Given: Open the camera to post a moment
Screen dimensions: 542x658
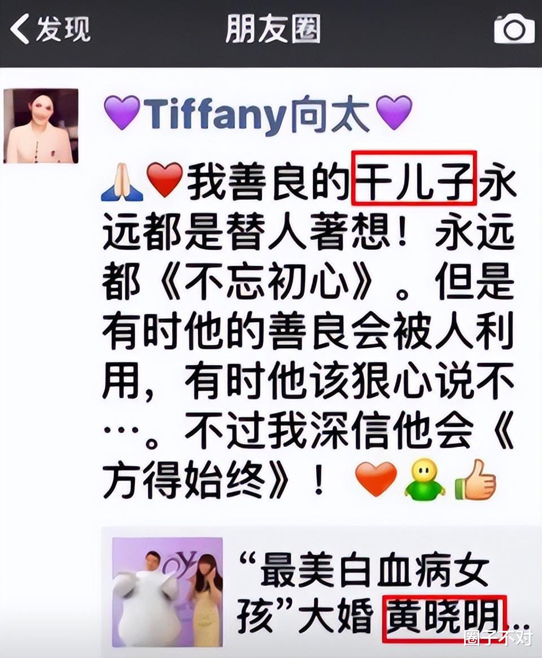Looking at the screenshot, I should click(514, 29).
